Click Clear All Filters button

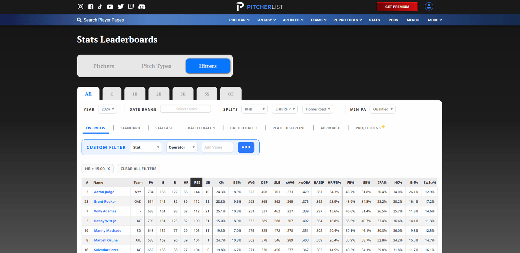pos(138,169)
